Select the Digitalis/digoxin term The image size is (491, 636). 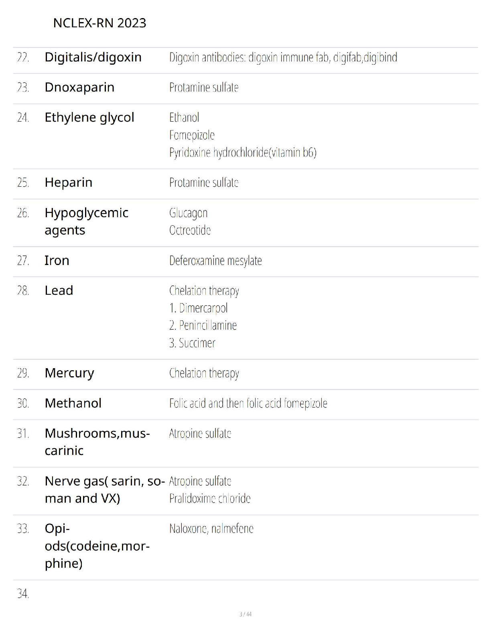(93, 57)
